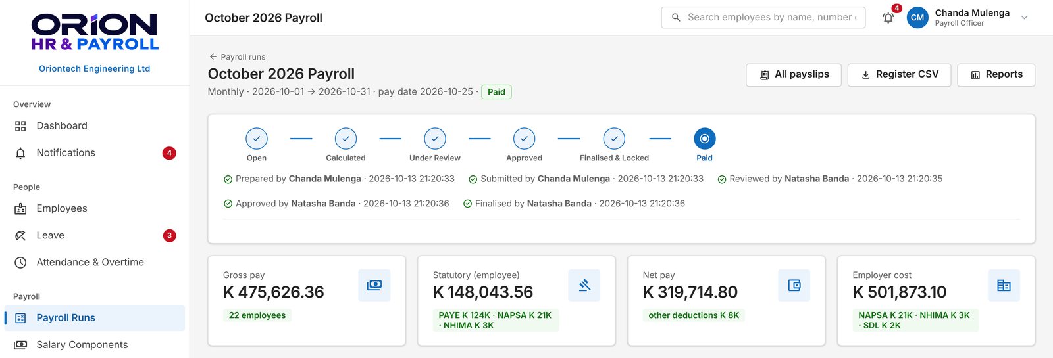Click the 22 employees tag
Viewport: 1053px width, 358px height.
click(257, 315)
